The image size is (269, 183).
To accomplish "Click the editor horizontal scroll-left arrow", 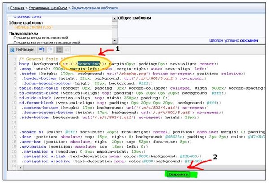I will (21, 168).
